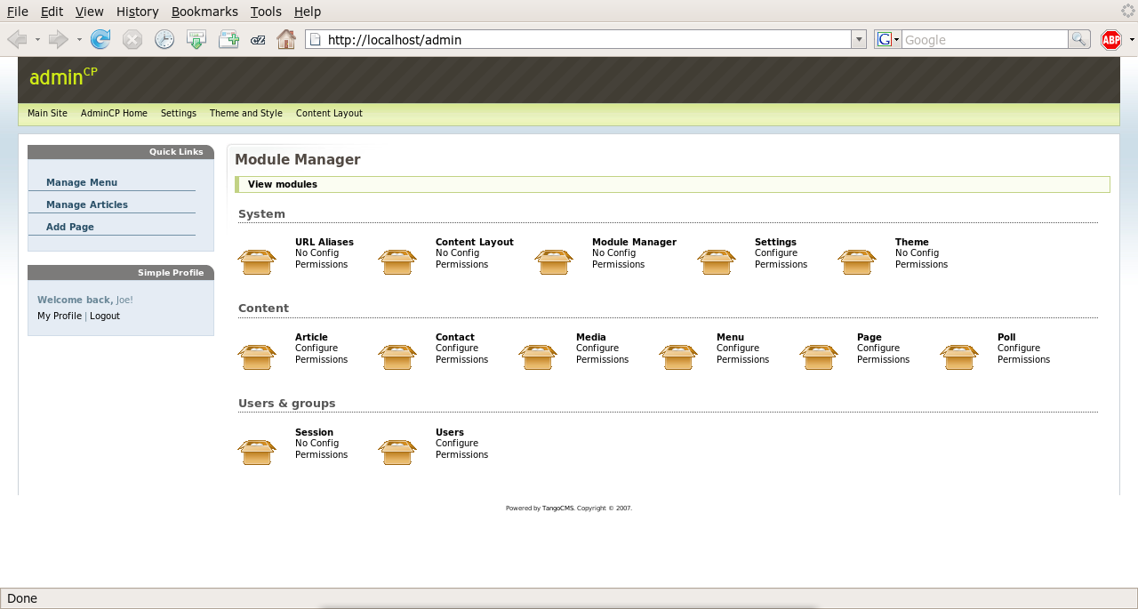This screenshot has width=1138, height=609.
Task: Click Configure under the Settings module
Action: click(776, 253)
